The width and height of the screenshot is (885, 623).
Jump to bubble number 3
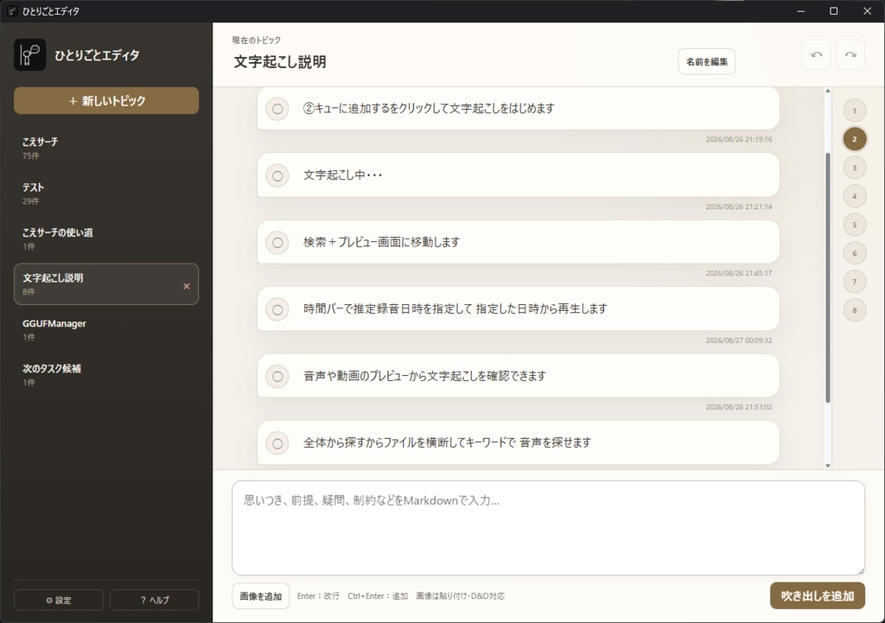tap(855, 168)
